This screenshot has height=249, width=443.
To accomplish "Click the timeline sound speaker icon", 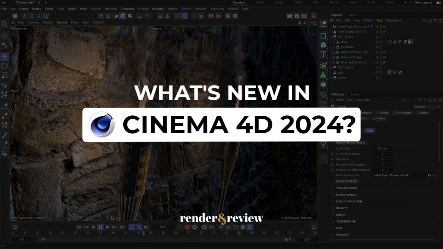I will pos(146,227).
